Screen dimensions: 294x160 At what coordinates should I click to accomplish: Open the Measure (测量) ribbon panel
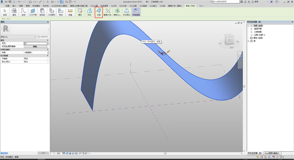click(x=70, y=12)
